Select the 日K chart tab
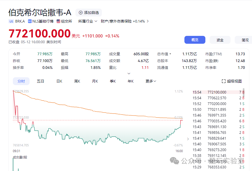Image resolution: width=252 pixels, height=171 pixels. [59, 81]
